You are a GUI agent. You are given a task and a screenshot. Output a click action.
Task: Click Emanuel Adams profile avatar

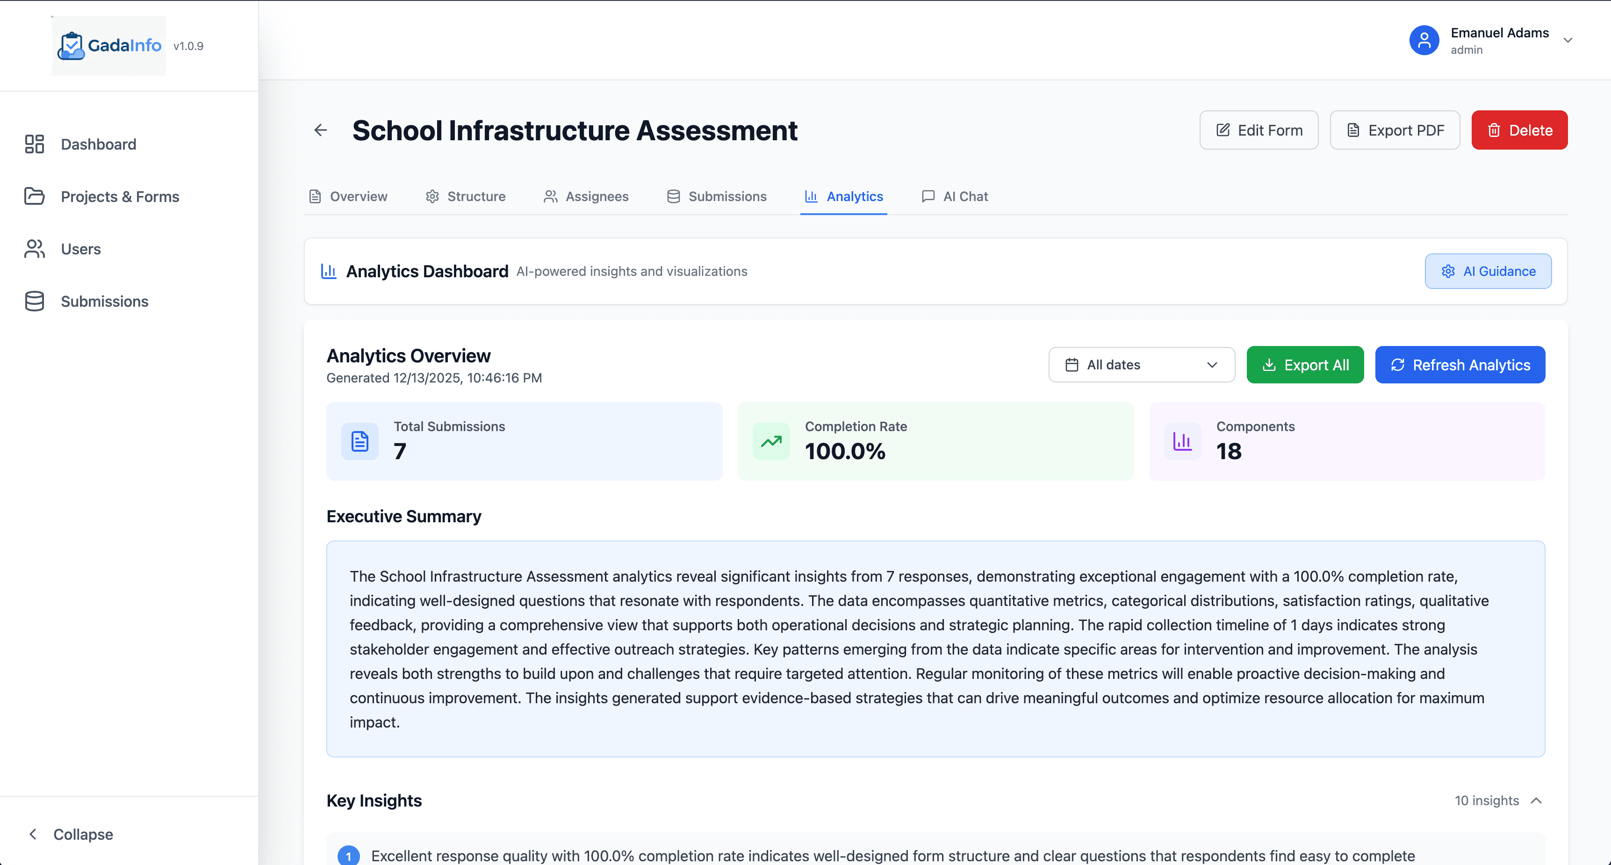click(1424, 40)
